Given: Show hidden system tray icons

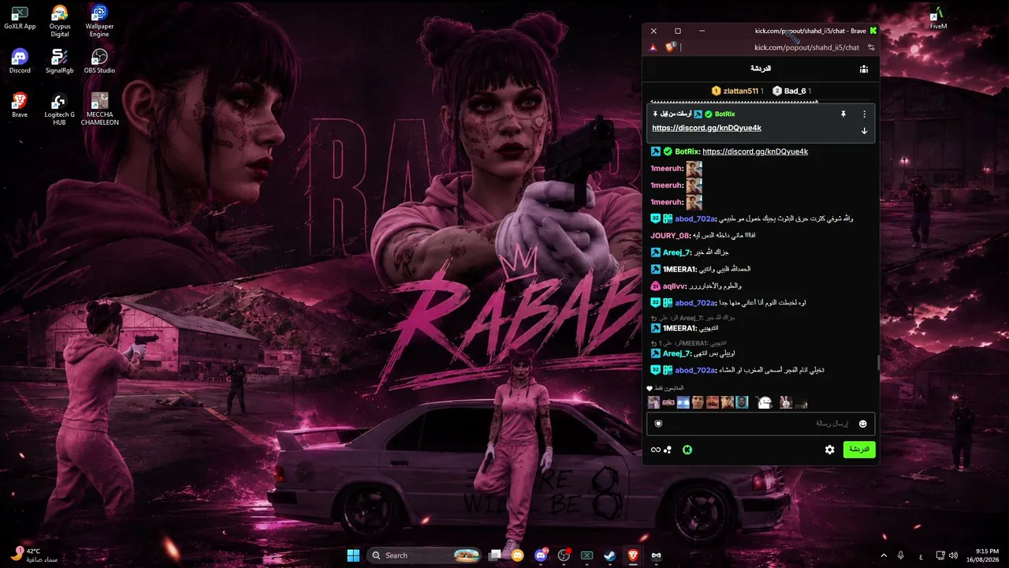Looking at the screenshot, I should pos(883,555).
